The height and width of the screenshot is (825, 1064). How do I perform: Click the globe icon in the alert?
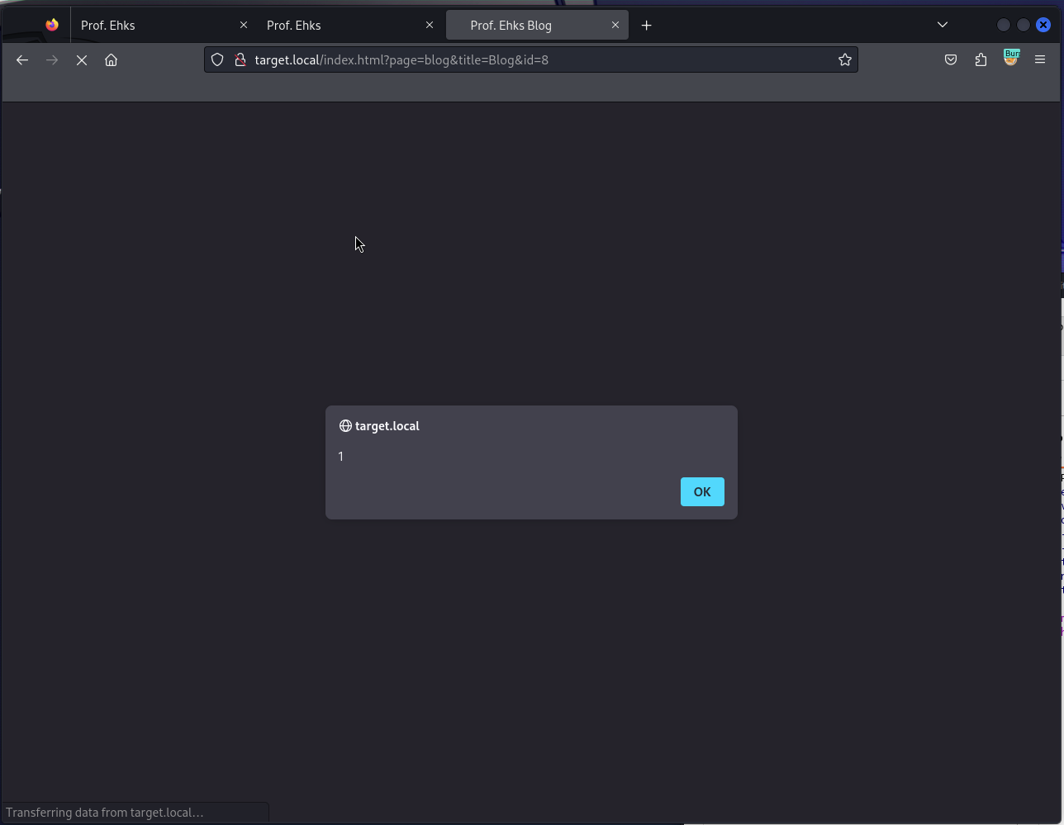[344, 425]
